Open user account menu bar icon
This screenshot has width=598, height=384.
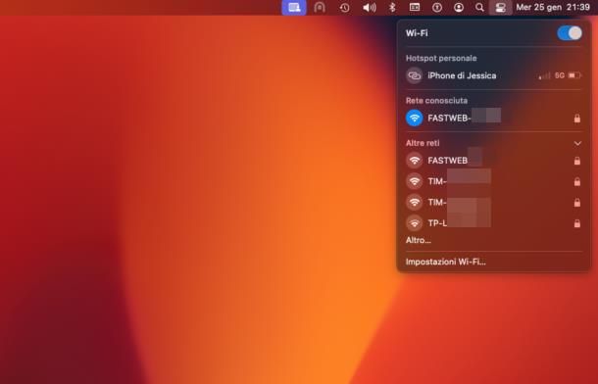[459, 7]
